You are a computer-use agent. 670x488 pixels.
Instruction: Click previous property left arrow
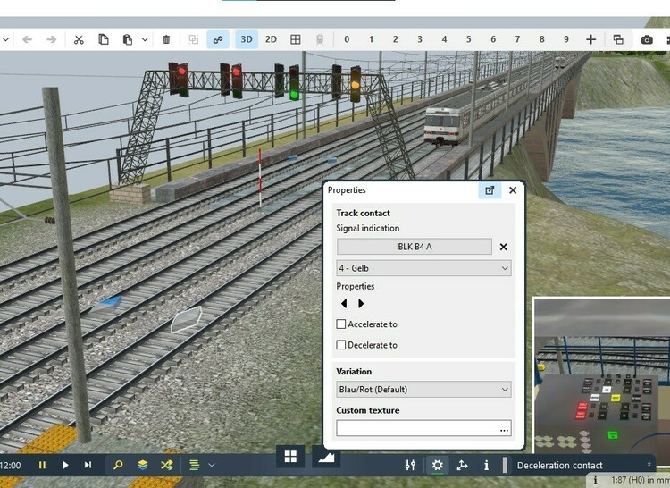click(344, 303)
